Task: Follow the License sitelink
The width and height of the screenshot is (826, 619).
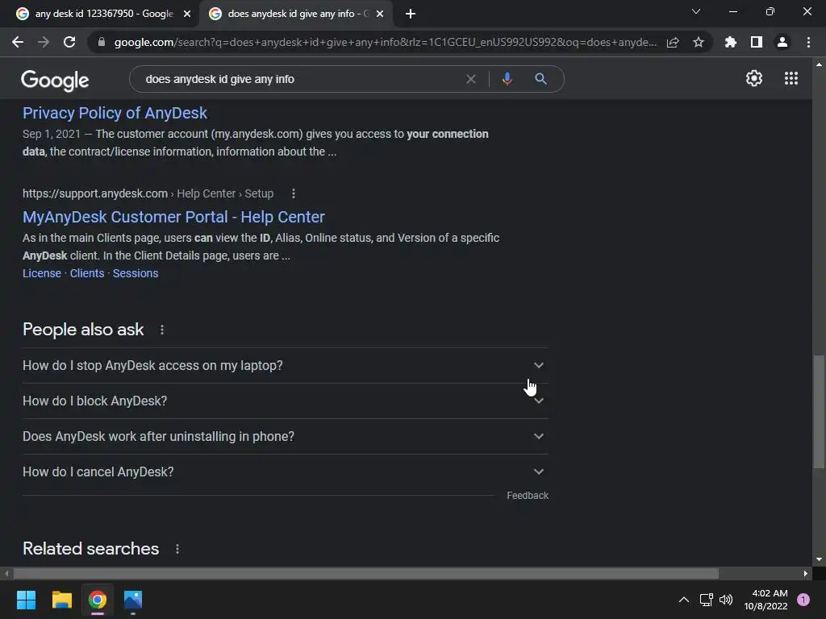Action: point(42,273)
